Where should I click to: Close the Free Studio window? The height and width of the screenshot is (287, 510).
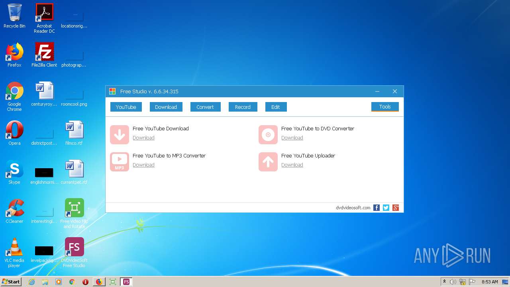(x=395, y=91)
